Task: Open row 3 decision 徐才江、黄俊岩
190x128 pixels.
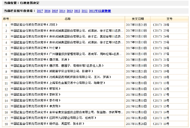Action: click(x=67, y=36)
